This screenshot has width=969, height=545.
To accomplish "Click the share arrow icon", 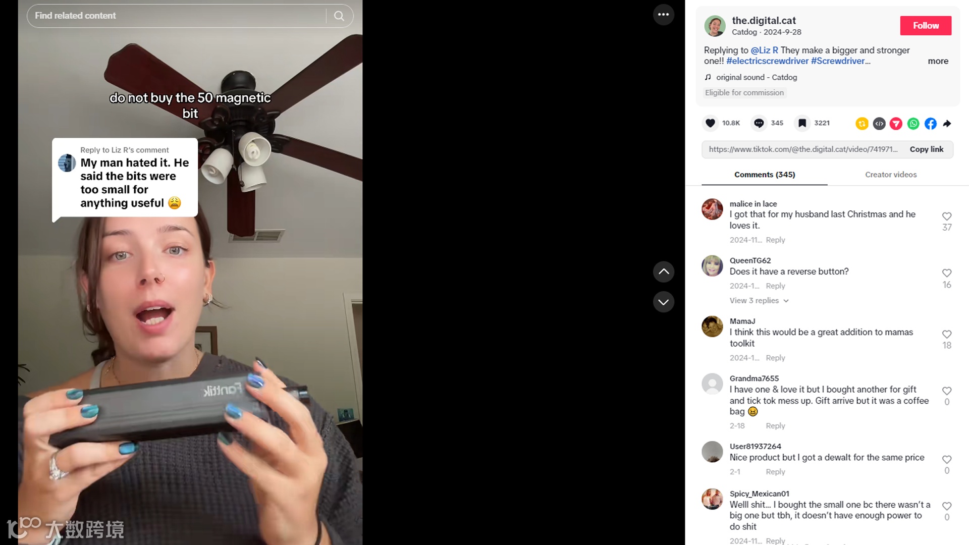I will pos(947,124).
